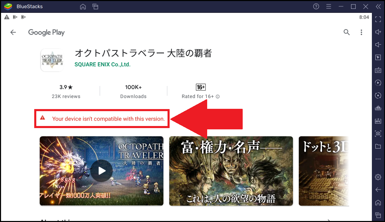
Task: Click the circular play icon in the side toolbar
Action: pos(378,83)
